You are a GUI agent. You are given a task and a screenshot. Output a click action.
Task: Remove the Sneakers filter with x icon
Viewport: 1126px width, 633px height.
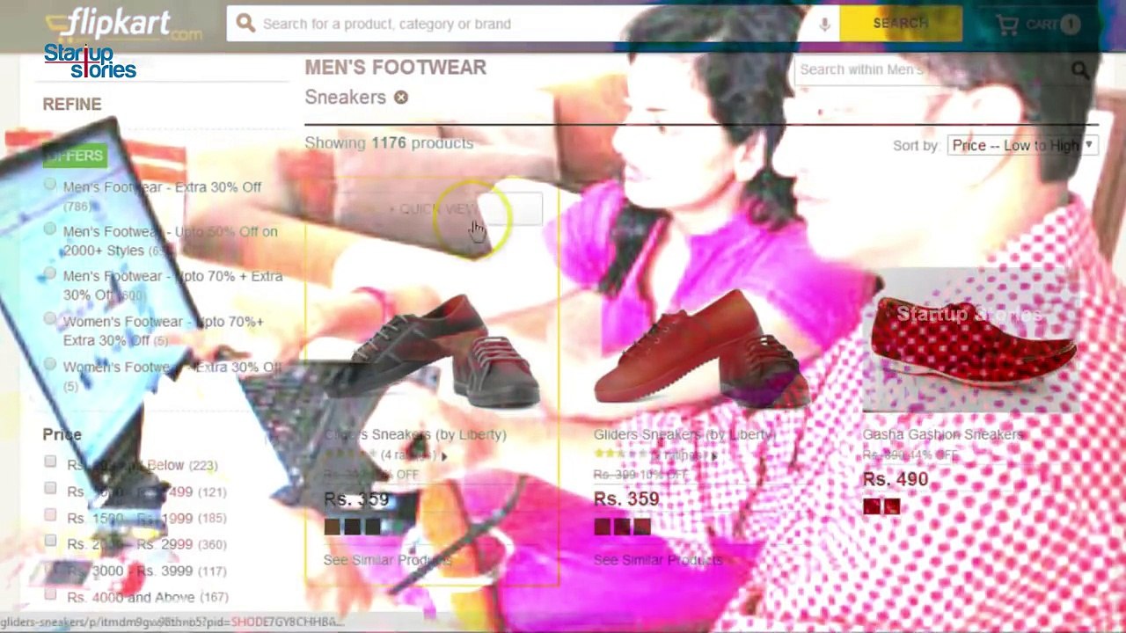click(401, 98)
